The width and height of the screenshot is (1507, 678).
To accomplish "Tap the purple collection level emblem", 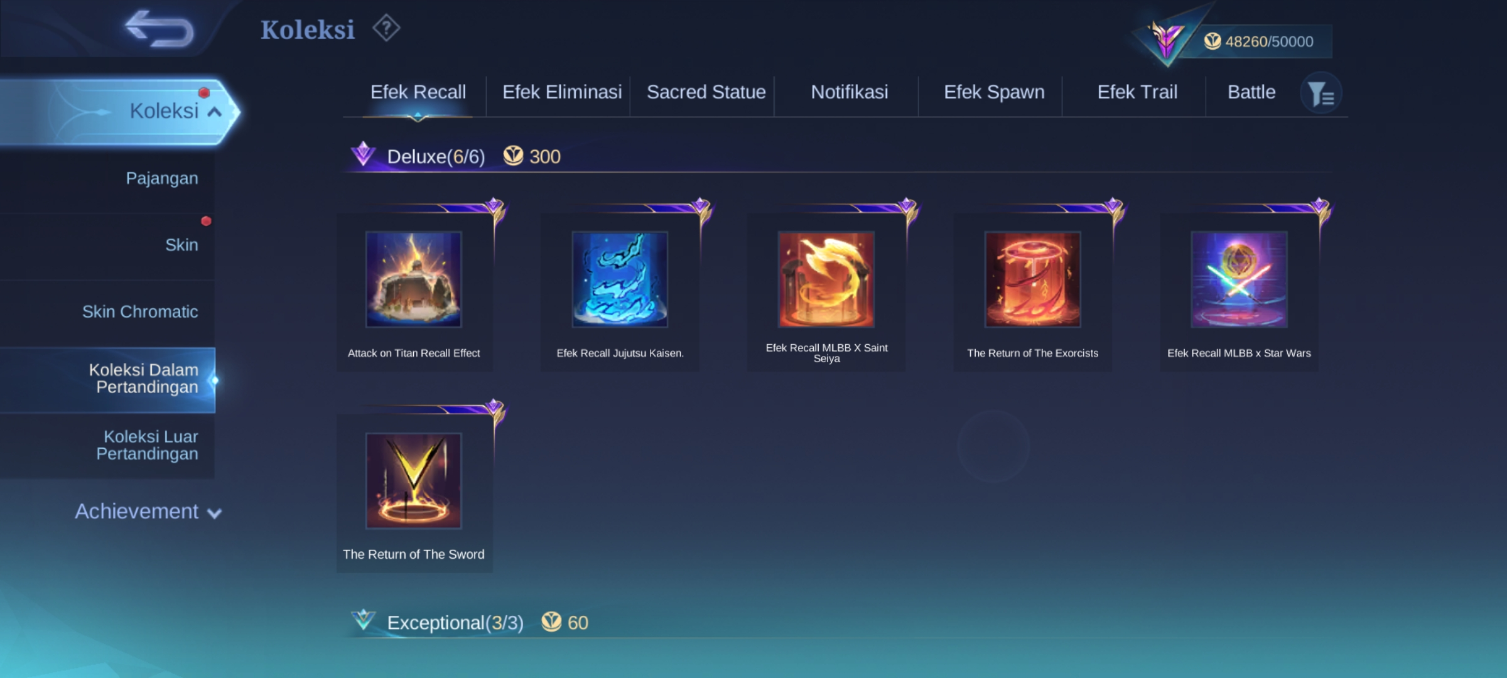I will tap(1167, 40).
